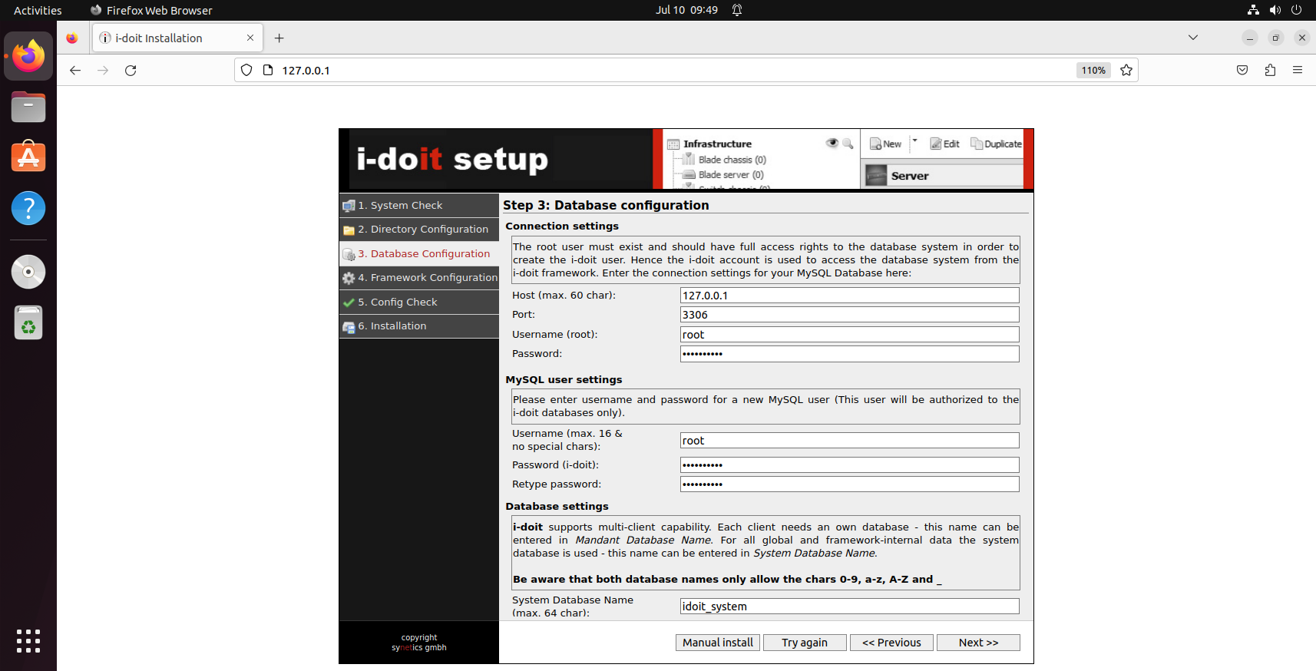
Task: Focus the System Database Name field
Action: pyautogui.click(x=850, y=607)
